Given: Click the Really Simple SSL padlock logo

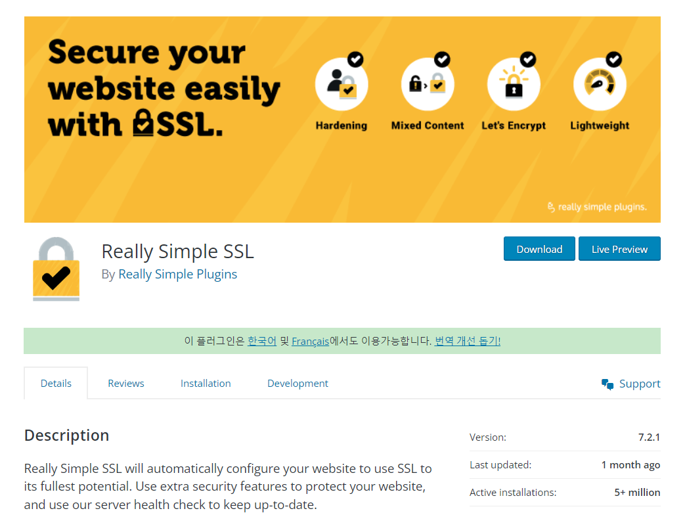Looking at the screenshot, I should point(56,268).
